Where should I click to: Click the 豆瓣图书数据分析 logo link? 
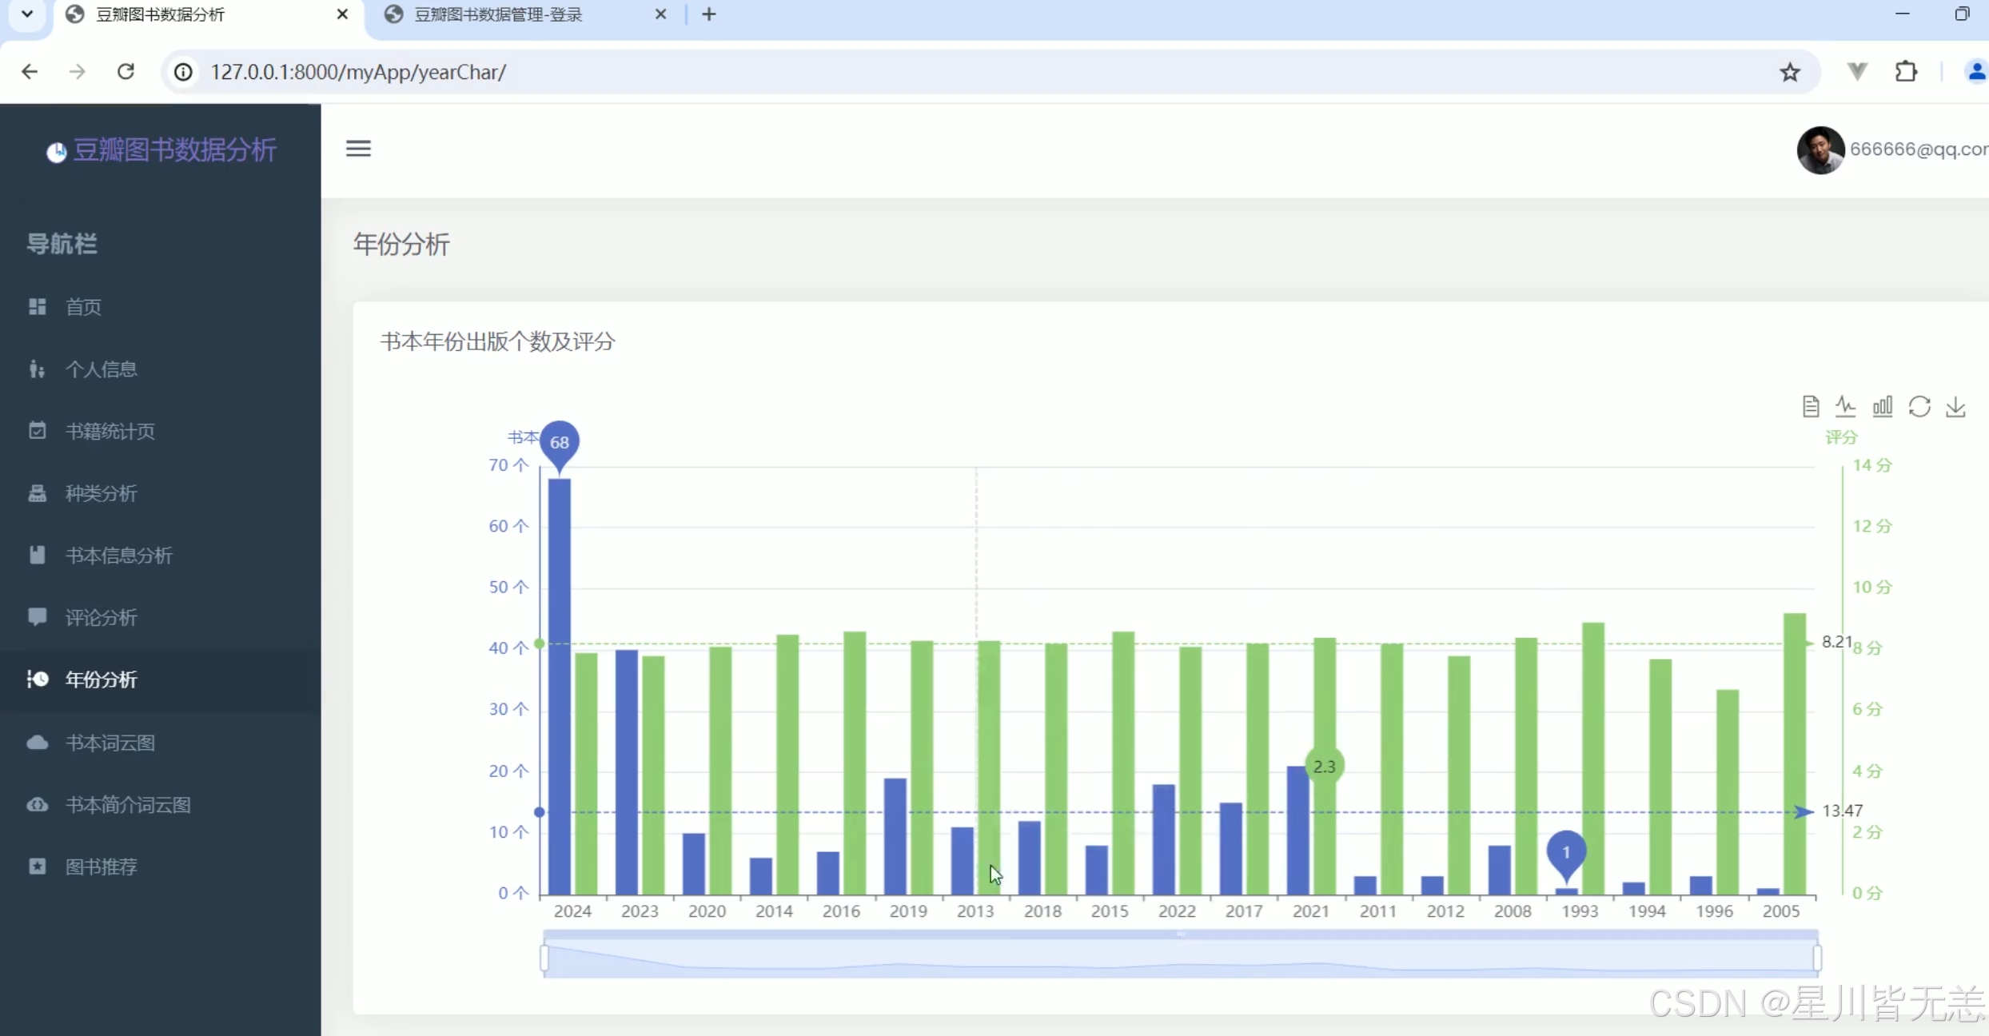(x=174, y=149)
